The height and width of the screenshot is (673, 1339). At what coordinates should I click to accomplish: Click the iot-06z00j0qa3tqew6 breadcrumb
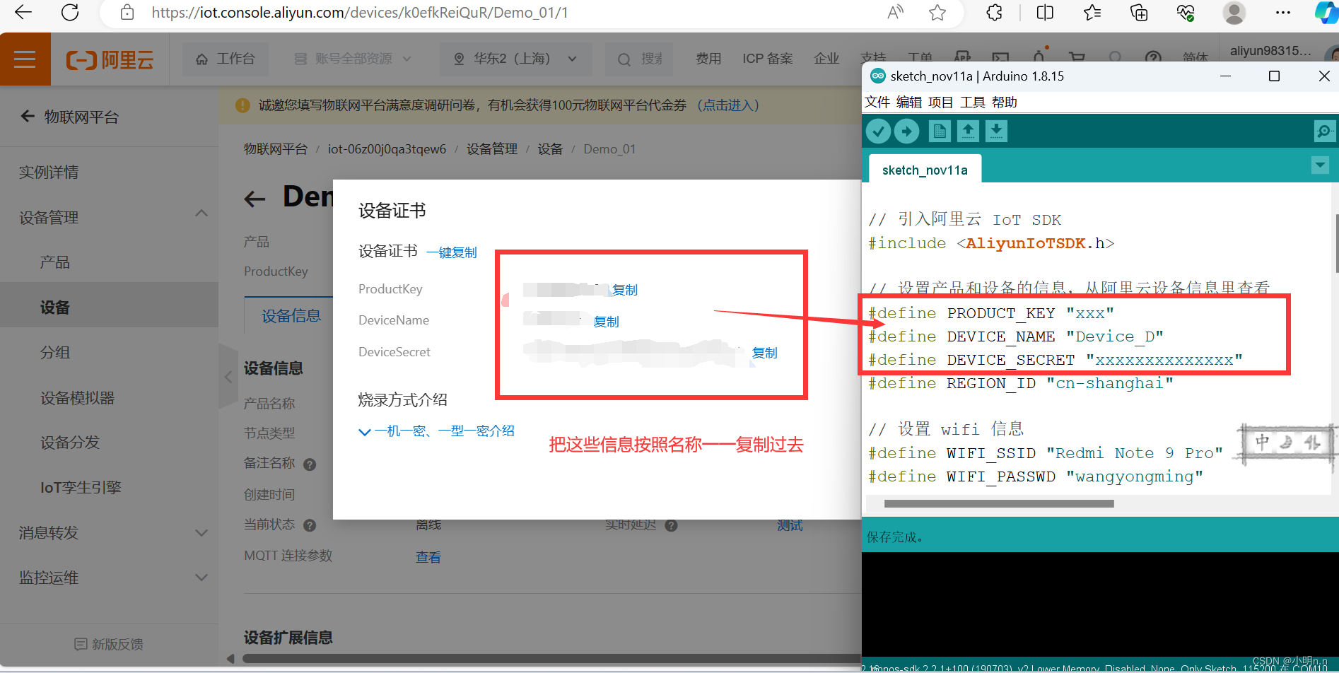(387, 149)
